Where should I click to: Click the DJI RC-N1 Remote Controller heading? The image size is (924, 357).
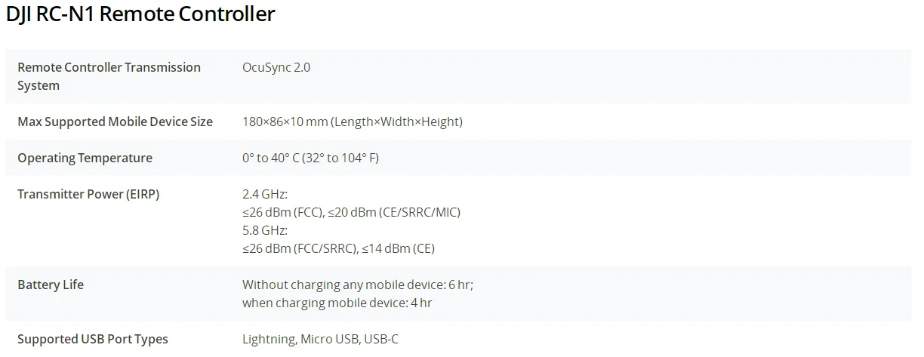click(140, 14)
